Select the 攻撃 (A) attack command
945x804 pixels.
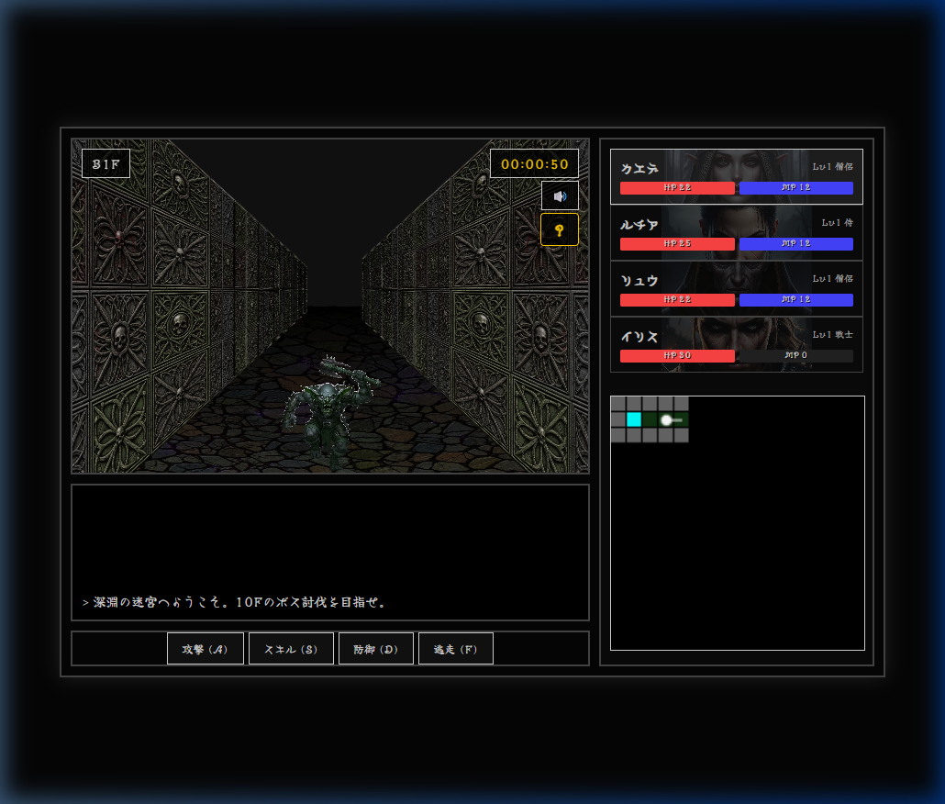point(206,649)
